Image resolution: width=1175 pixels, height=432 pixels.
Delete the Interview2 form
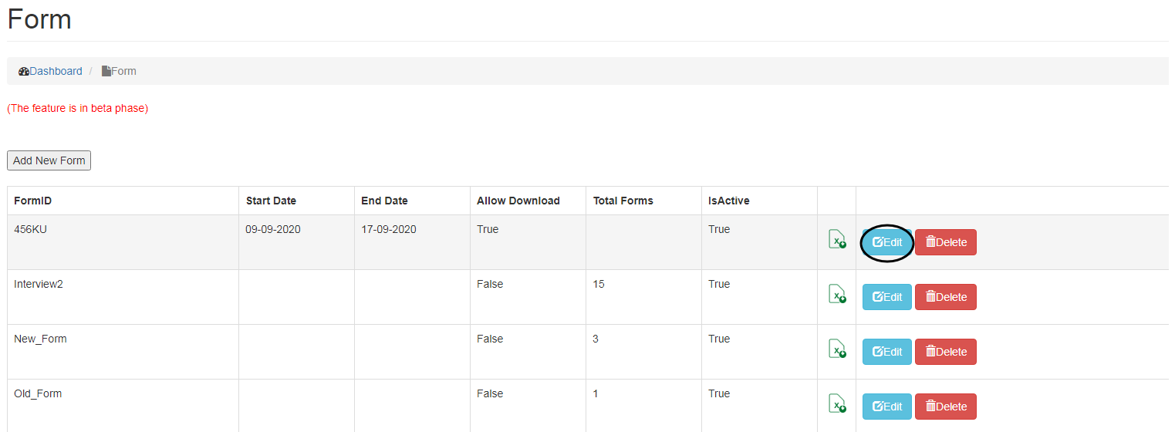point(945,297)
